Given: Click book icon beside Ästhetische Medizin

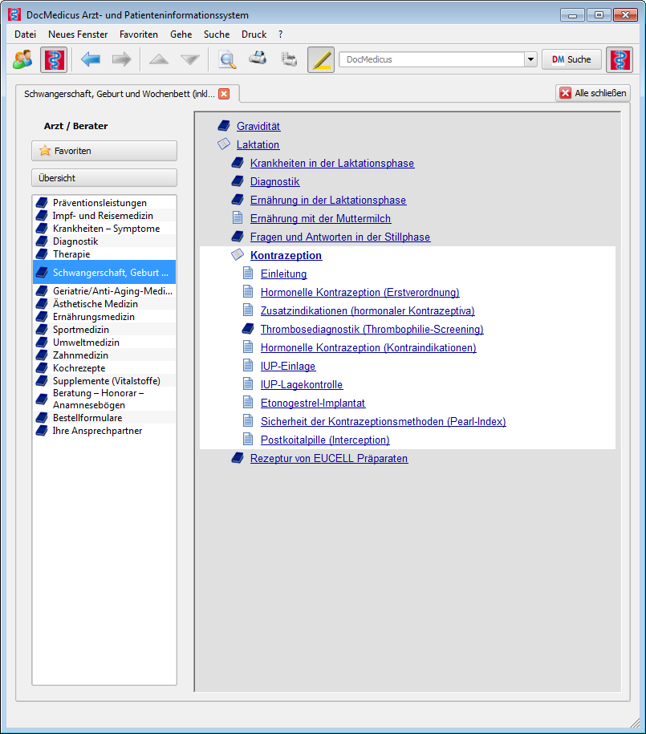Looking at the screenshot, I should pos(43,304).
